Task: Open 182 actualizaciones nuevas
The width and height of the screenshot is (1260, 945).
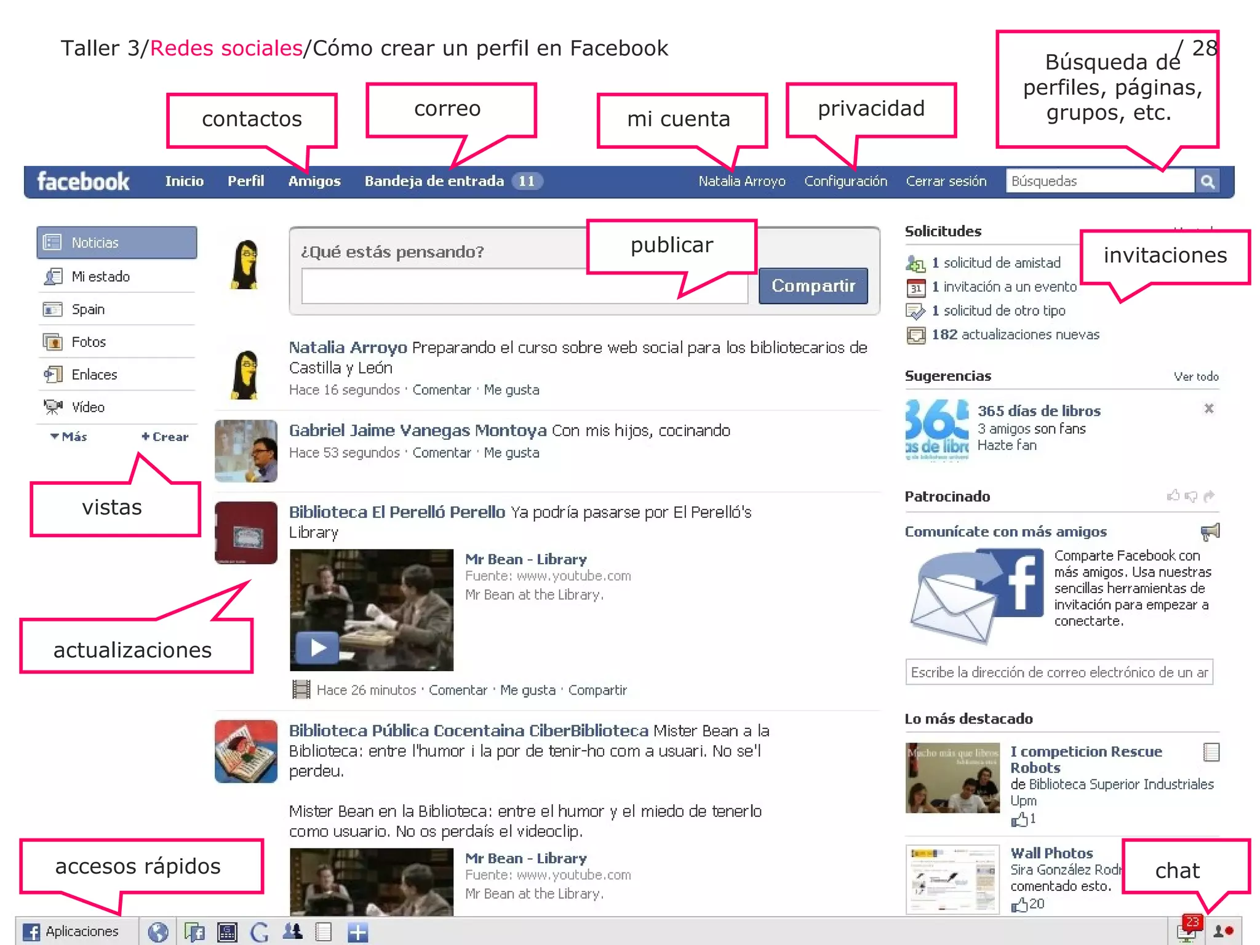Action: (1015, 335)
